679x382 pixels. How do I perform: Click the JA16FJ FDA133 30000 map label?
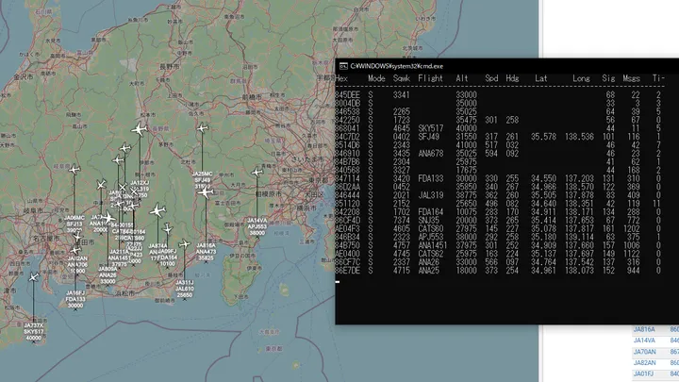tap(75, 299)
